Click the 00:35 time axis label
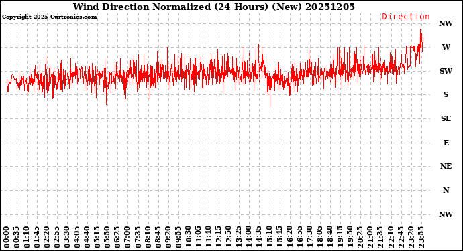 pyautogui.click(x=17, y=238)
